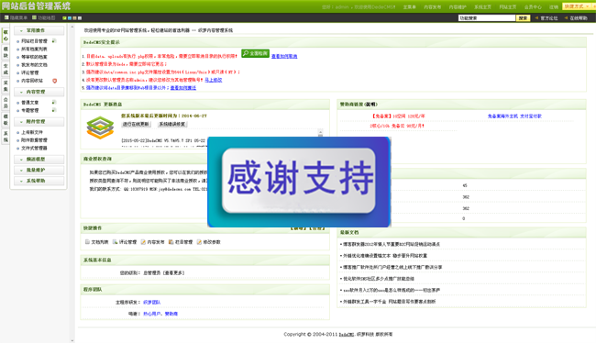The image size is (596, 343).
Task: Click the 内容发布 quick operation icon
Action: pos(143,242)
